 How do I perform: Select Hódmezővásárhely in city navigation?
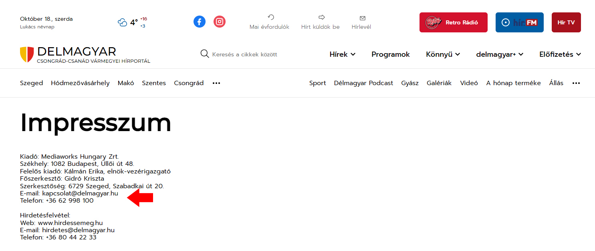click(x=80, y=83)
